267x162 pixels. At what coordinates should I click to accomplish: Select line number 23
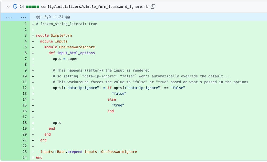tap(25, 152)
